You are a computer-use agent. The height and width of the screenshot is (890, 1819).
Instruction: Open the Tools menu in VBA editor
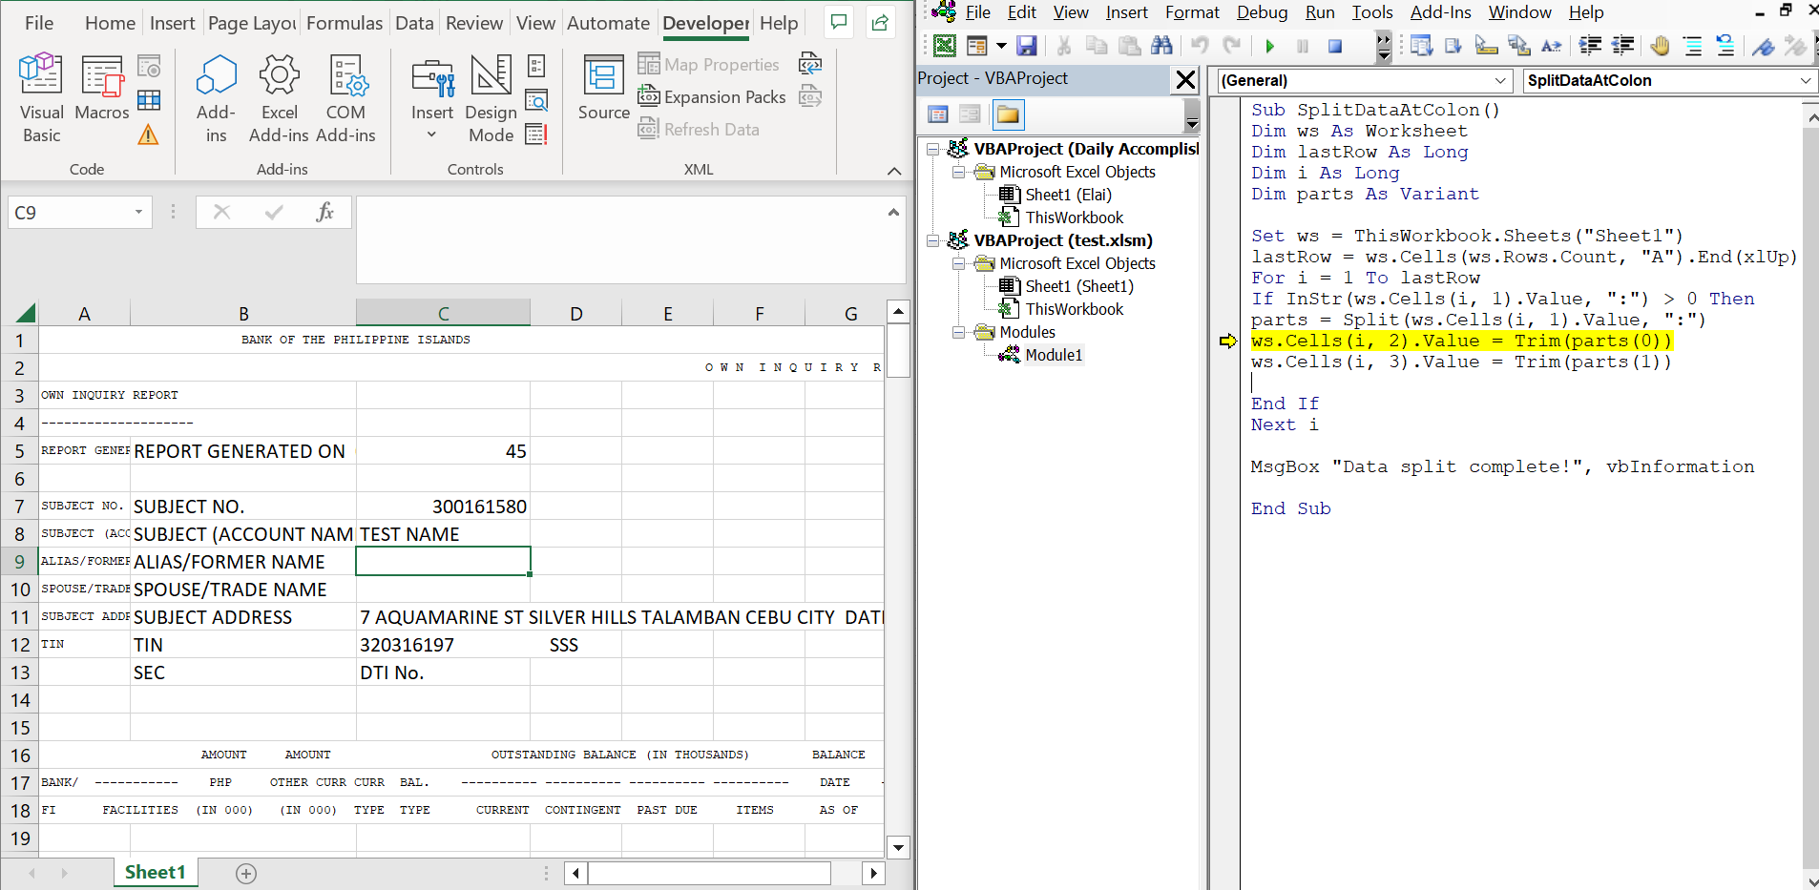click(1372, 12)
